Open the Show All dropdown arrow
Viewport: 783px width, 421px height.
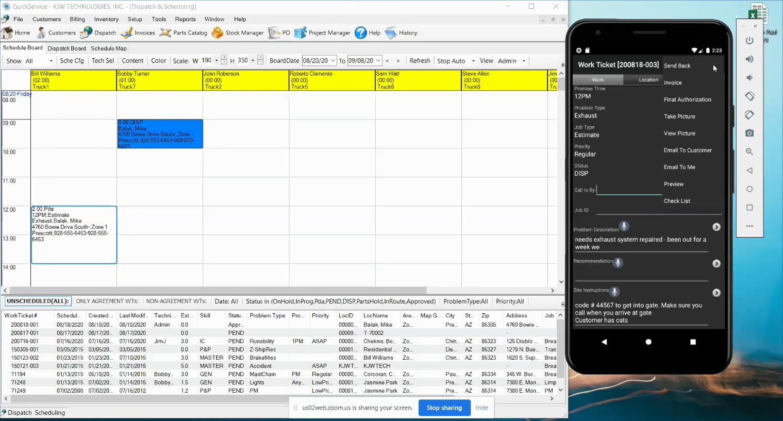(51, 61)
